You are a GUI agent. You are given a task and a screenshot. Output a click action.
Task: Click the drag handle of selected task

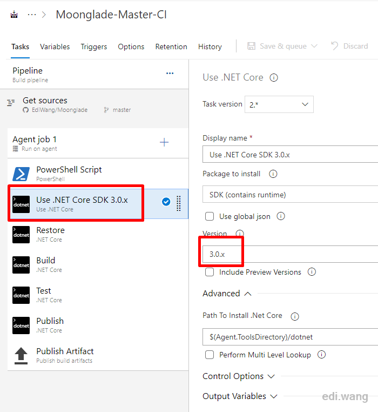[x=179, y=203]
